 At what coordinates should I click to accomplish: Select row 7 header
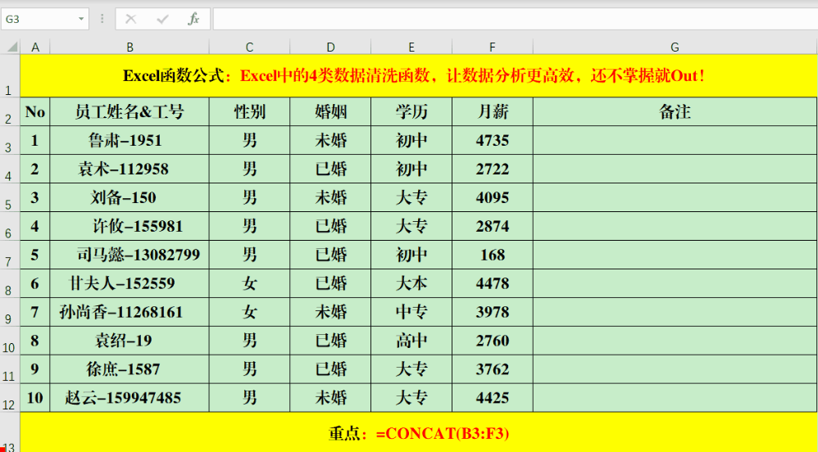pos(10,255)
